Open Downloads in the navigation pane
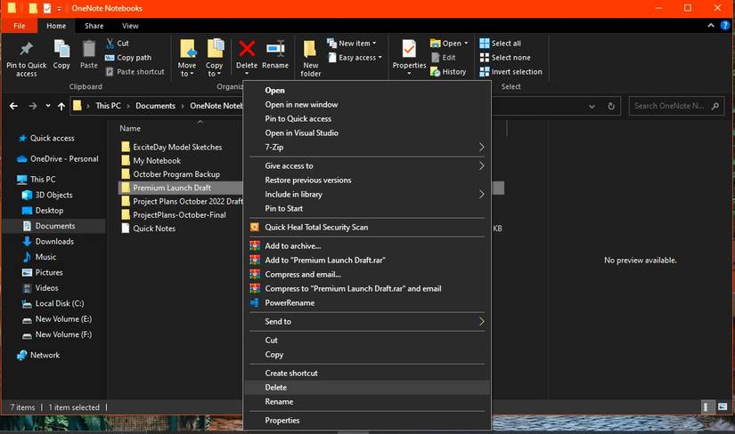Screen dimensions: 735x434 coord(54,242)
